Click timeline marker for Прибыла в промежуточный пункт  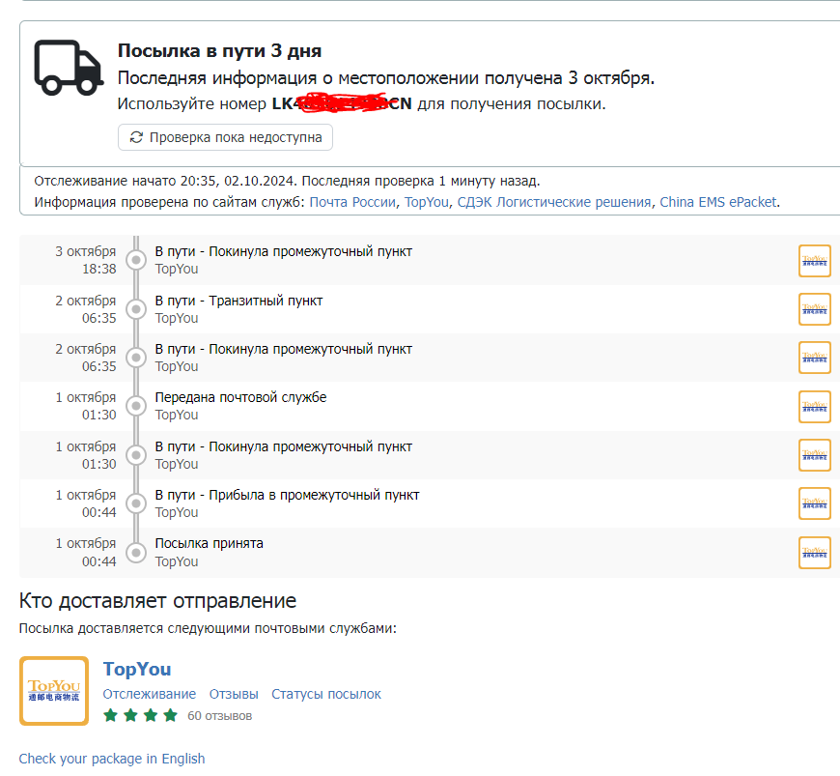point(136,503)
